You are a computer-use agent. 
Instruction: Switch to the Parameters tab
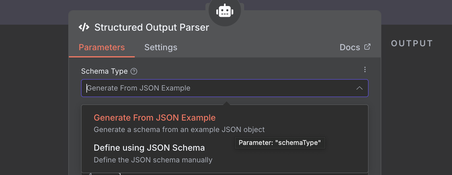click(102, 48)
